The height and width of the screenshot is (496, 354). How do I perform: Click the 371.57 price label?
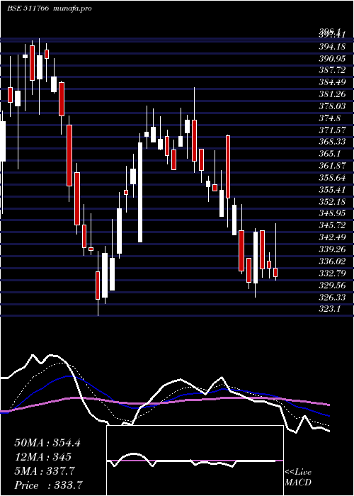[x=332, y=130]
